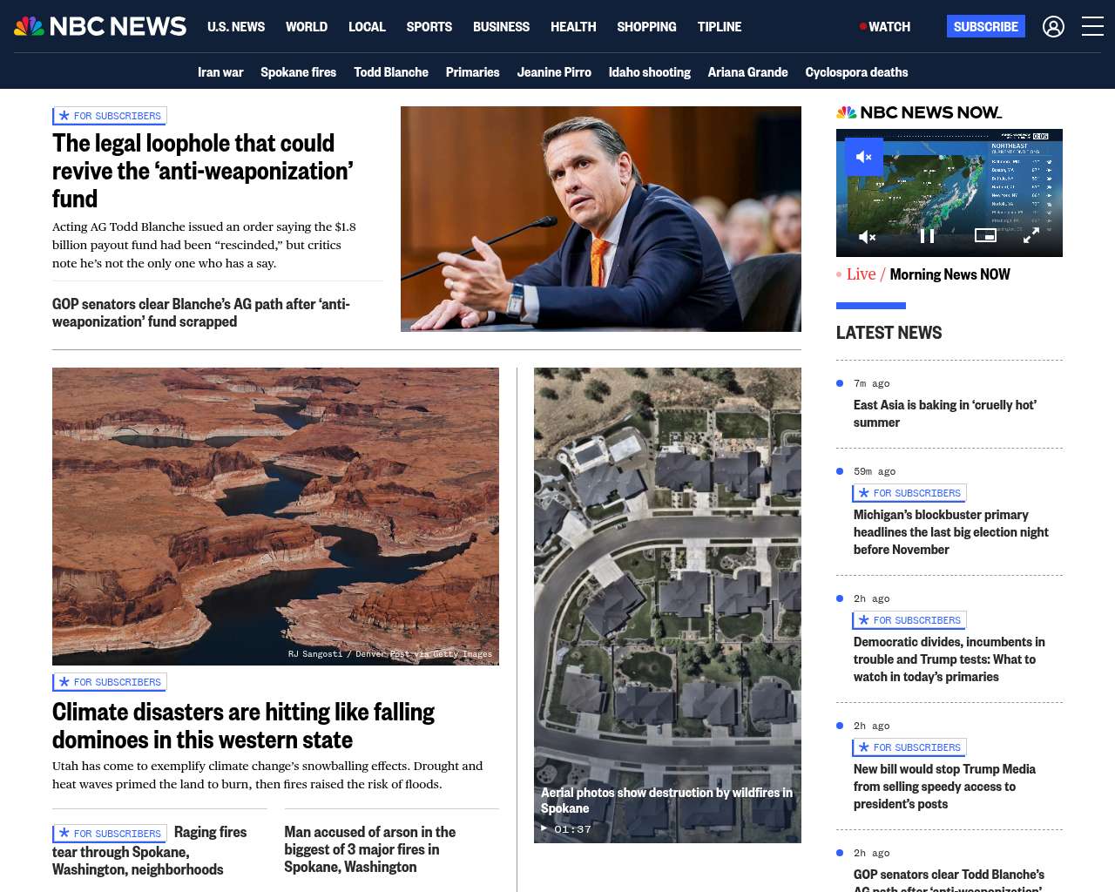Viewport: 1115px width, 892px height.
Task: Click the '01:37' video duration label
Action: (x=572, y=829)
